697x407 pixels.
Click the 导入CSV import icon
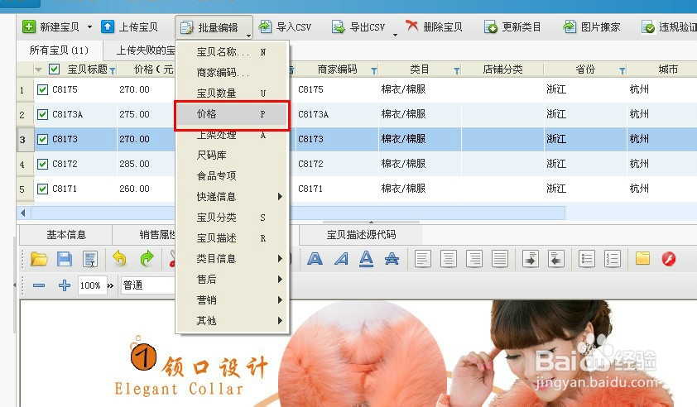265,26
